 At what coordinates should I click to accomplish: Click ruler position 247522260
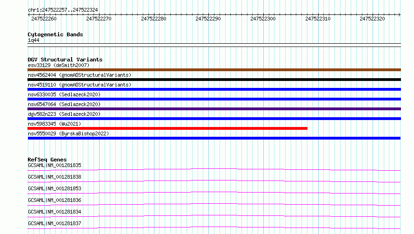44,19
